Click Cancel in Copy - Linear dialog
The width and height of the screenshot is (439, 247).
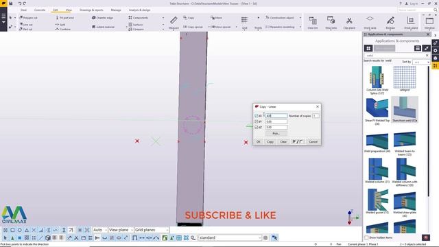pos(313,142)
